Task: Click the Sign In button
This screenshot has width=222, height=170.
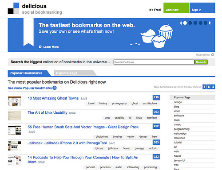Action: [x=202, y=8]
